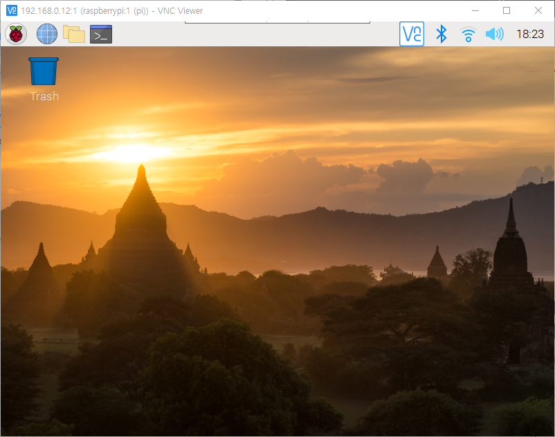Open the VNC Server tray icon
555x437 pixels.
pyautogui.click(x=412, y=34)
